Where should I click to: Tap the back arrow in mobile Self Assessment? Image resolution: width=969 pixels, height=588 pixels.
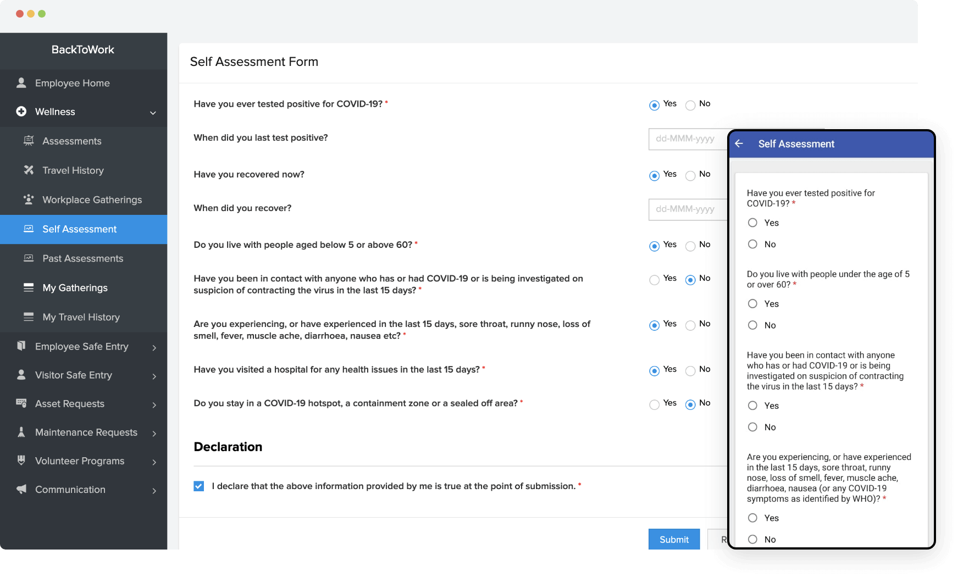(739, 143)
